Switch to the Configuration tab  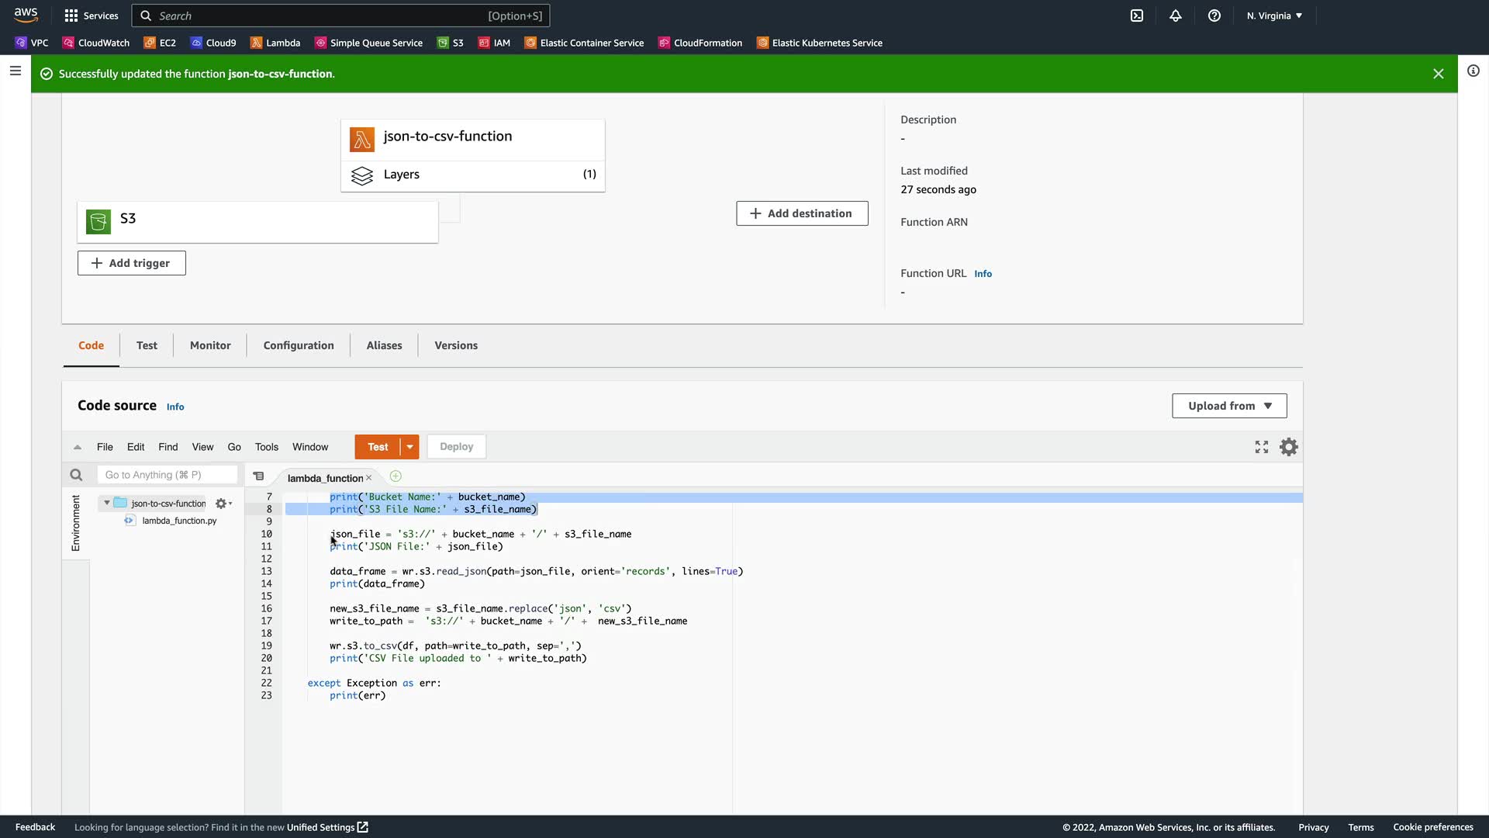point(299,345)
